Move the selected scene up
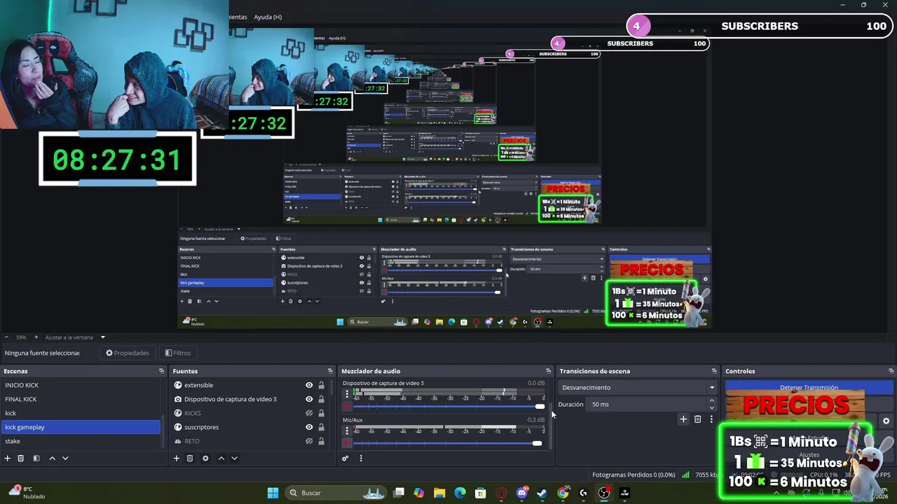The height and width of the screenshot is (504, 897). pyautogui.click(x=52, y=458)
